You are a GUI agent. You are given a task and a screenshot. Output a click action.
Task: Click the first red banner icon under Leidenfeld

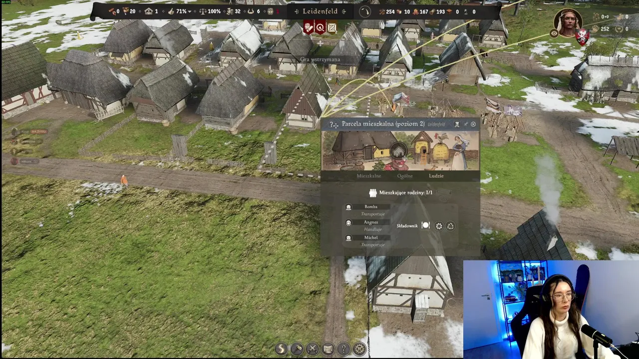309,28
